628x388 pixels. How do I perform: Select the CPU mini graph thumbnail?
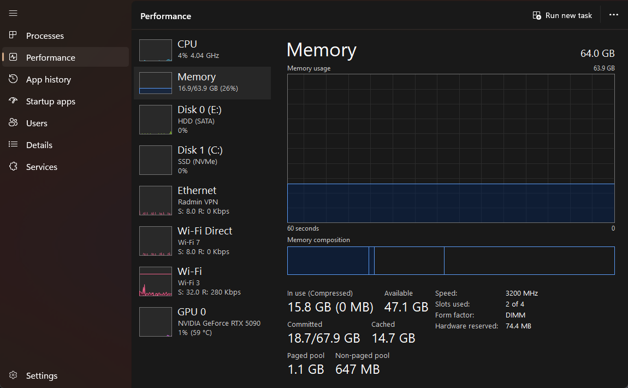point(156,50)
